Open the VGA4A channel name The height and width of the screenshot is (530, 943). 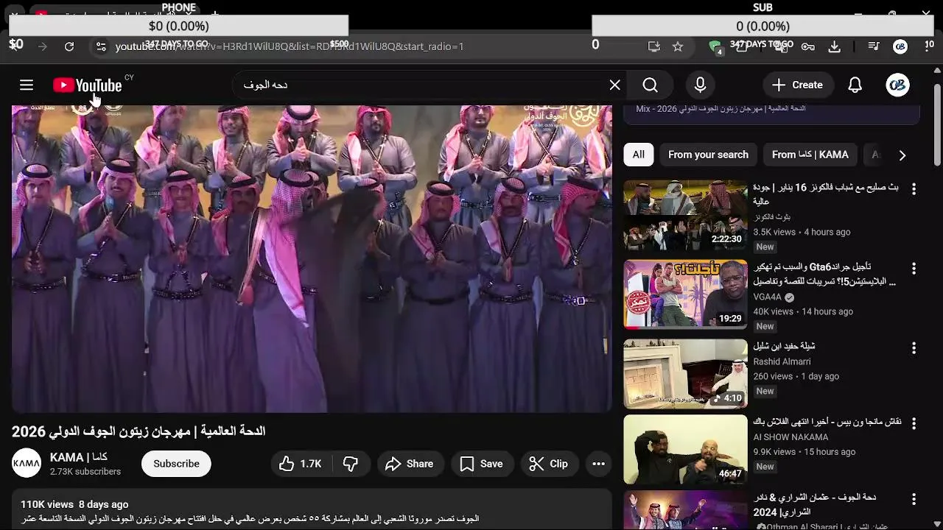767,297
